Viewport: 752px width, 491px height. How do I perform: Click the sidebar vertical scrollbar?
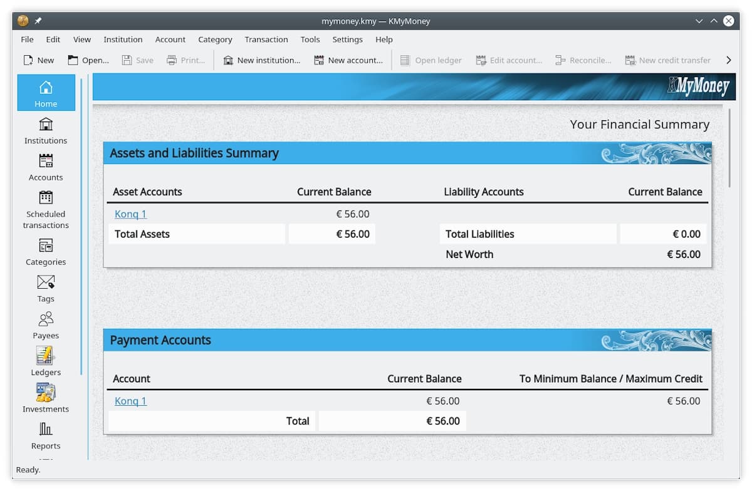pos(81,227)
